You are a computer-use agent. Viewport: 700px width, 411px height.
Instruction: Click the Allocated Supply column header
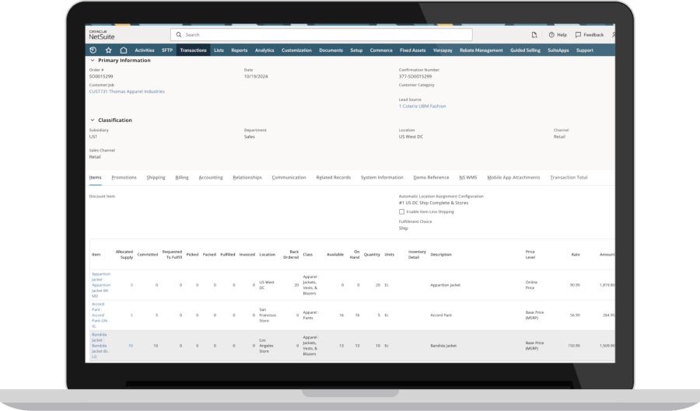[124, 255]
